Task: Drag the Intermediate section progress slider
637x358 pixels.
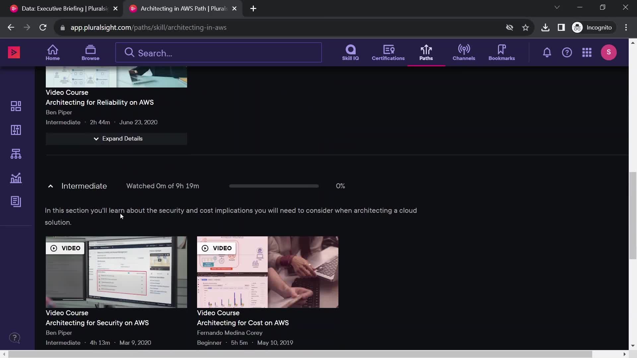Action: click(x=229, y=186)
